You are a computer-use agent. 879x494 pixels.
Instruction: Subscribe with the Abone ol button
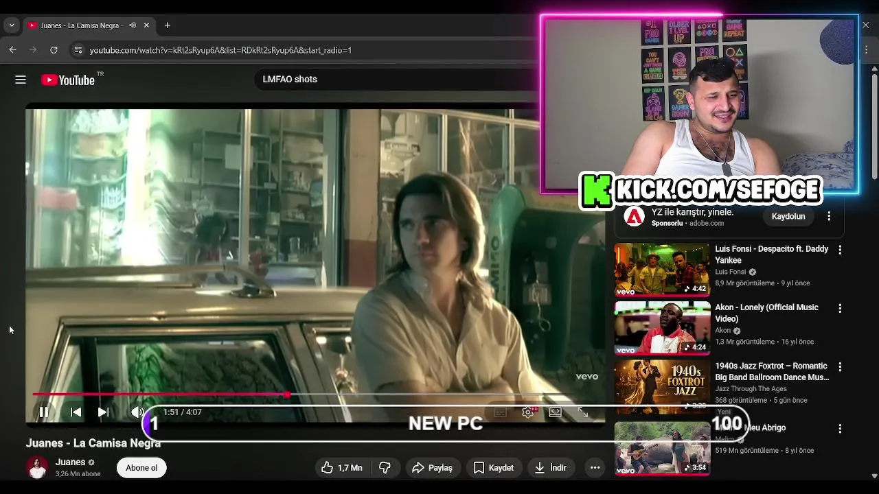tap(141, 468)
